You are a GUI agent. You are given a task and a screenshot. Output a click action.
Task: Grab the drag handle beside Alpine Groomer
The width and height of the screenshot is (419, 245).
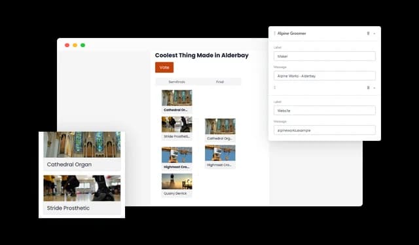[274, 33]
